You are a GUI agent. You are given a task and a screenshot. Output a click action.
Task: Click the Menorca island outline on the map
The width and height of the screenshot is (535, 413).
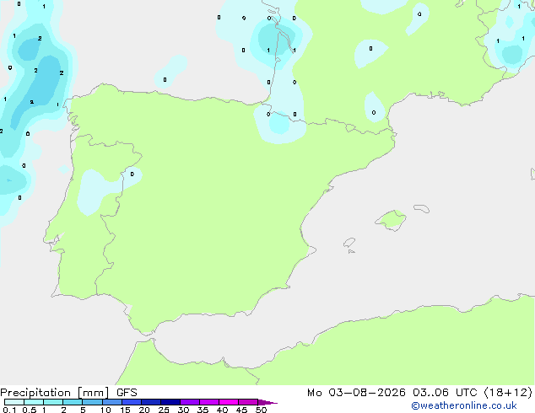421,208
